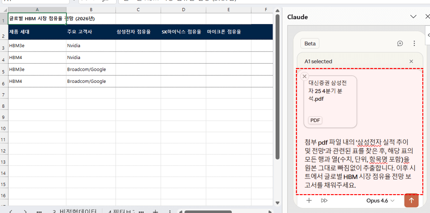This screenshot has height=213, width=430.
Task: Click the sheet's vertical scrollbar thumb
Action: [x=277, y=86]
